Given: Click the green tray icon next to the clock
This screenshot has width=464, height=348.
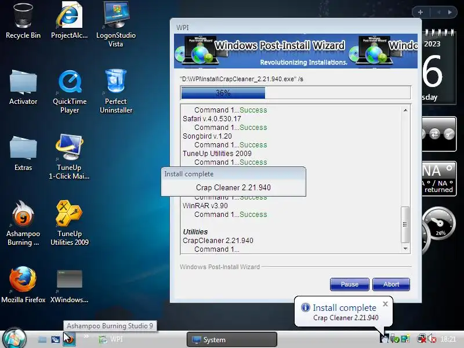Looking at the screenshot, I should click(x=405, y=339).
